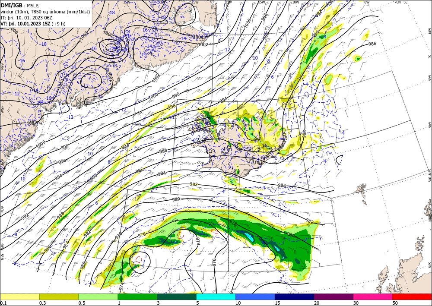Click the cyan 5–10 legend swatch
This screenshot has height=306, width=432.
216,297
